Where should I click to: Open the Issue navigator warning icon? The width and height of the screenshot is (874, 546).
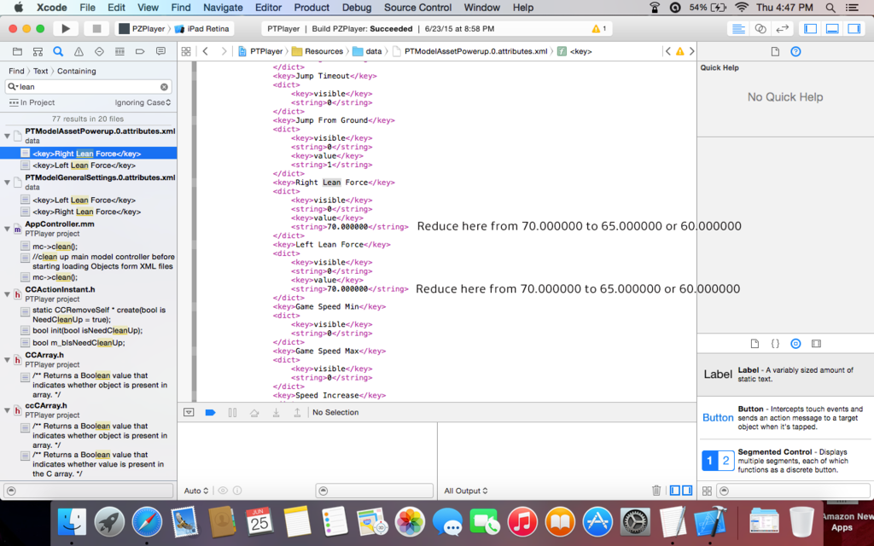79,51
